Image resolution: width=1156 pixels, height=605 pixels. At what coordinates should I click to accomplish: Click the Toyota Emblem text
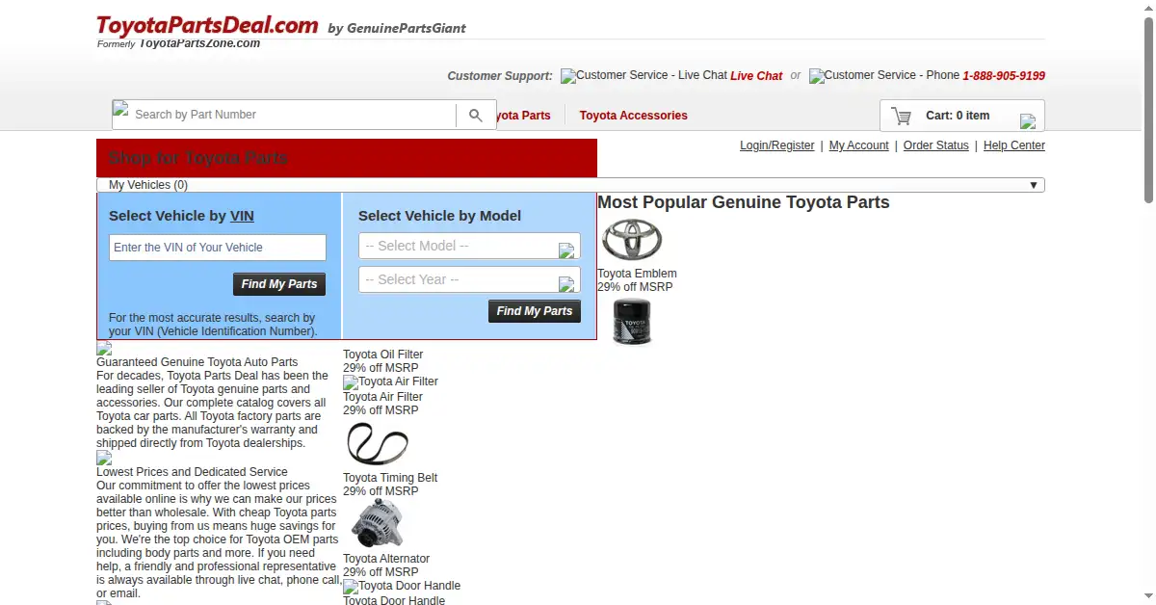tap(637, 274)
